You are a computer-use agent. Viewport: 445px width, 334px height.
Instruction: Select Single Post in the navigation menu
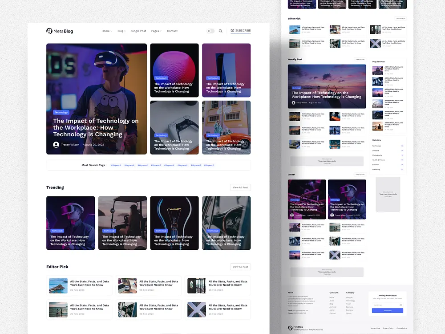click(138, 31)
